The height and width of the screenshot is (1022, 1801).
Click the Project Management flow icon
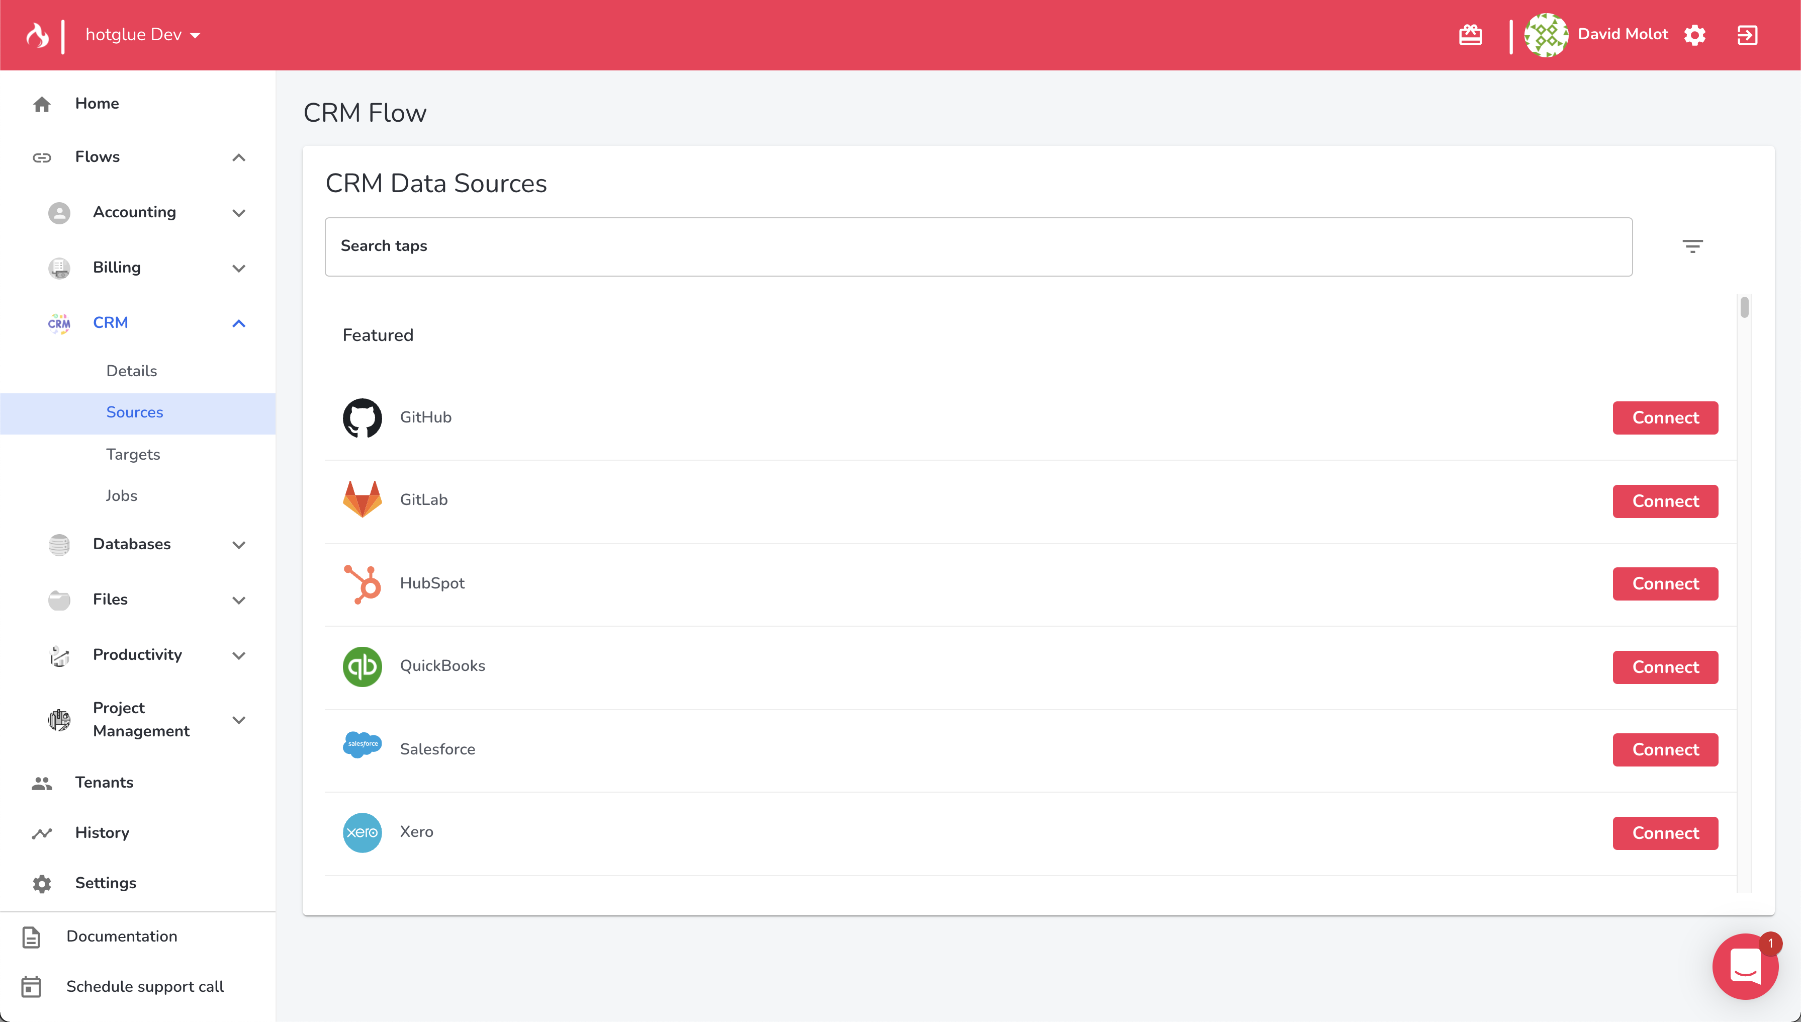click(59, 720)
